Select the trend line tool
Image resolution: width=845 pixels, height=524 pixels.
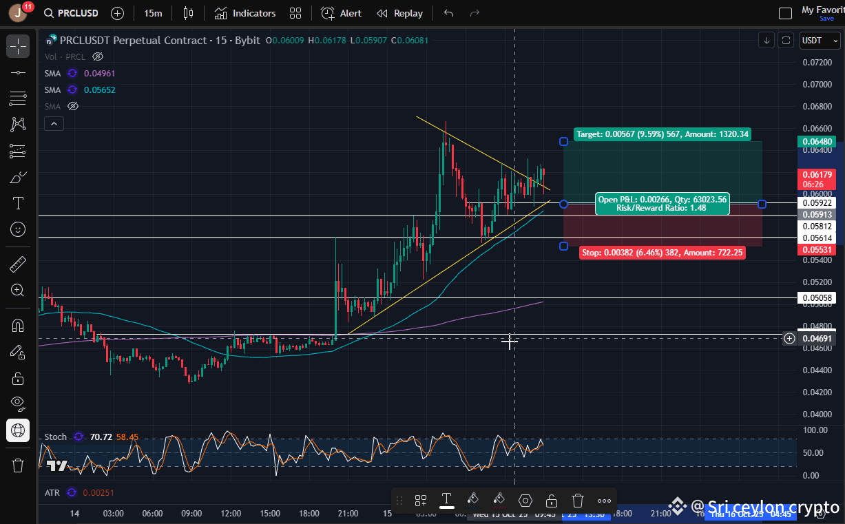pos(17,72)
